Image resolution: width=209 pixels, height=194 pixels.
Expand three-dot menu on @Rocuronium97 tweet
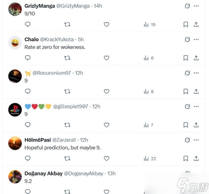pyautogui.click(x=196, y=73)
